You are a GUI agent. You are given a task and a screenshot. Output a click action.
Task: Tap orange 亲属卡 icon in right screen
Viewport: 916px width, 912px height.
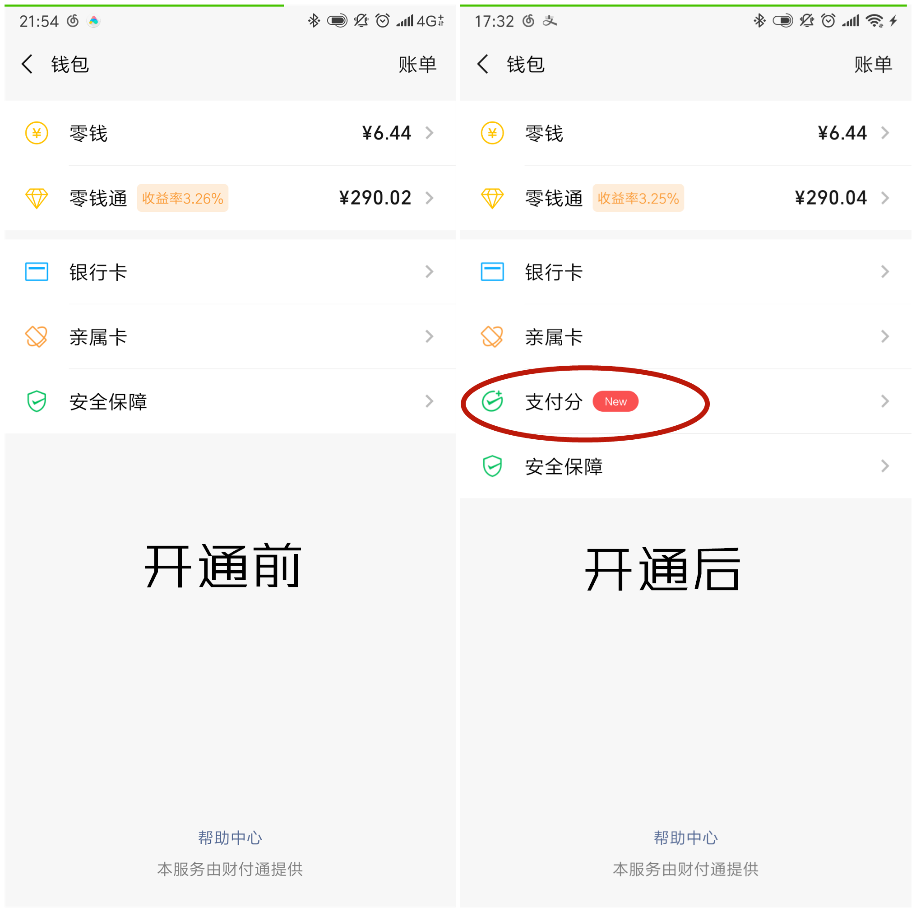492,337
